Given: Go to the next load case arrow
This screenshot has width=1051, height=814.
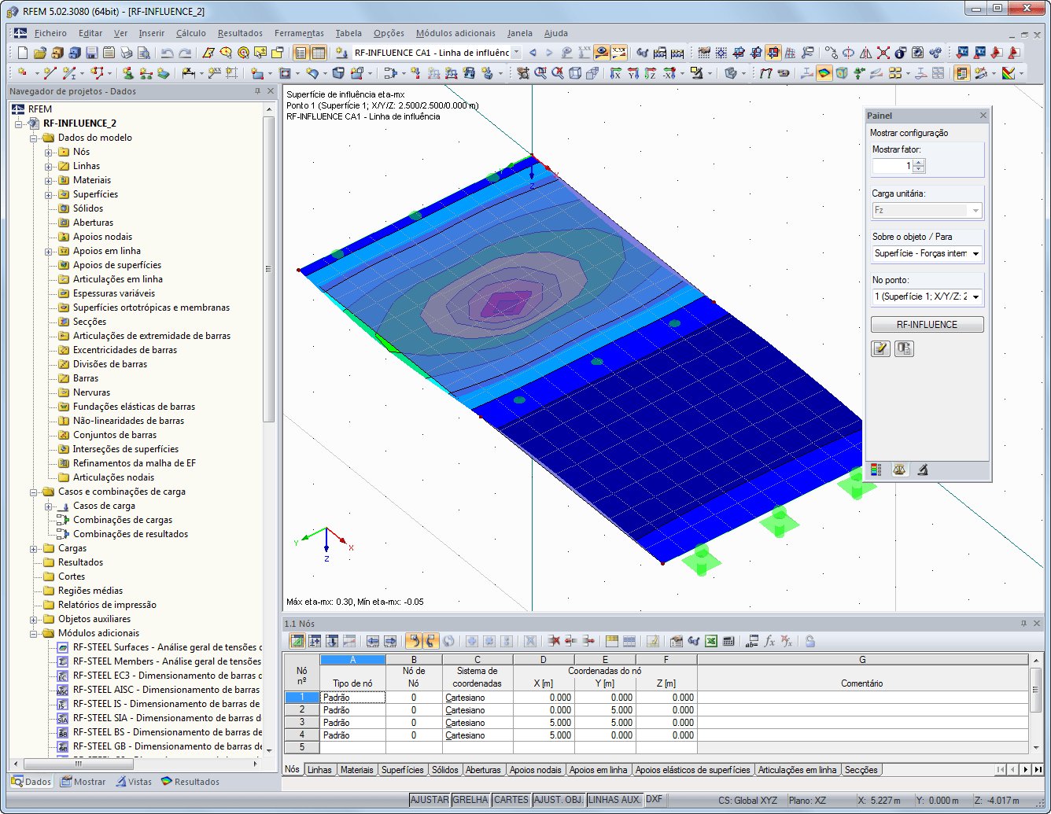Looking at the screenshot, I should (x=549, y=53).
